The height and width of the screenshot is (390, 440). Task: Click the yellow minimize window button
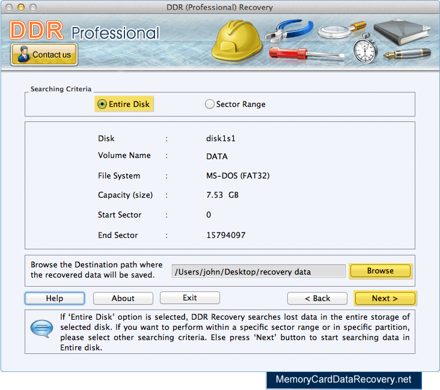click(x=21, y=7)
